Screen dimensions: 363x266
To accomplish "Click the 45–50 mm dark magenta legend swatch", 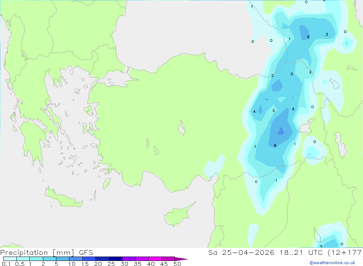I will coord(168,259).
